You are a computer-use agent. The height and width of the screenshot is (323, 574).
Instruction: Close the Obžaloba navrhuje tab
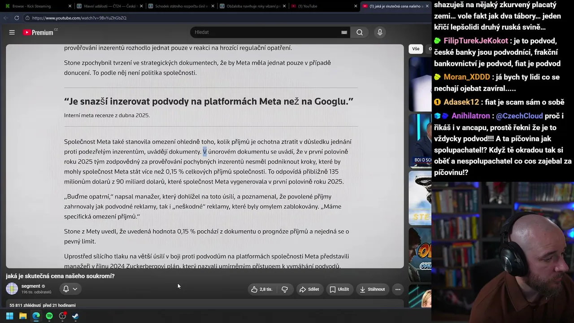pos(283,6)
